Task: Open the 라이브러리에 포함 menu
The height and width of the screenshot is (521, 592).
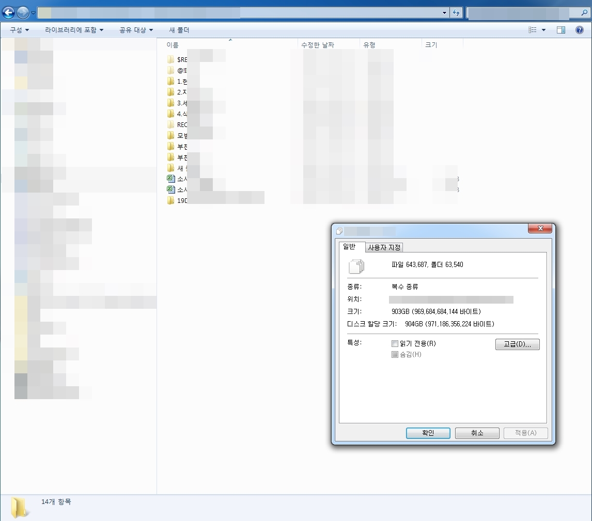Action: tap(74, 30)
